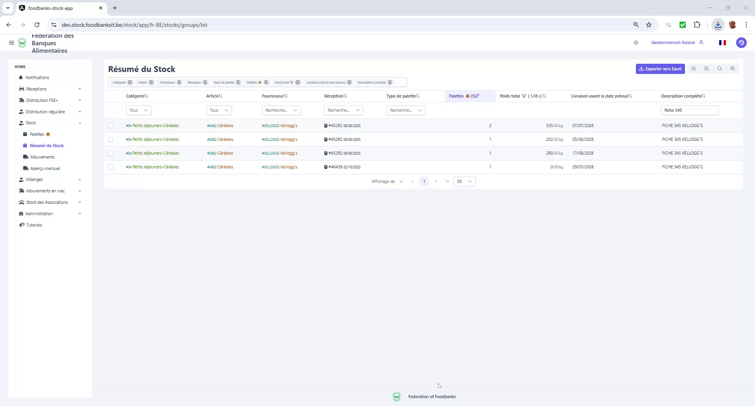The height and width of the screenshot is (406, 755).
Task: Tick the checkbox for the #46439 row
Action: click(111, 167)
